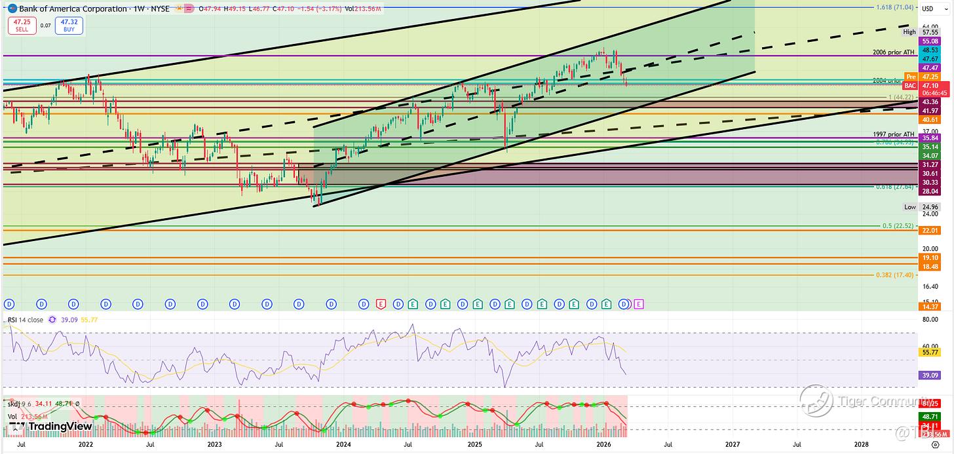Image resolution: width=954 pixels, height=454 pixels.
Task: Click the orange 14.37 price axis label
Action: coord(929,307)
